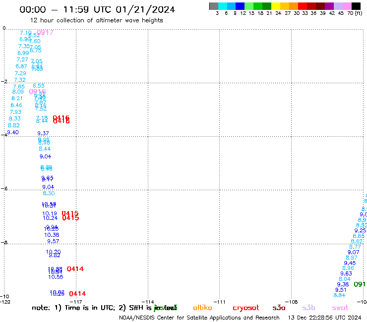Select the cyan swatch in the color scale
367x322 pixels.
point(223,6)
